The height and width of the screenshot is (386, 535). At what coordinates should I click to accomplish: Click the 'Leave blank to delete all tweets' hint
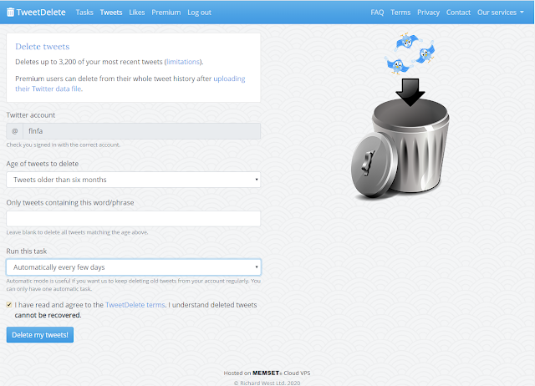point(77,232)
